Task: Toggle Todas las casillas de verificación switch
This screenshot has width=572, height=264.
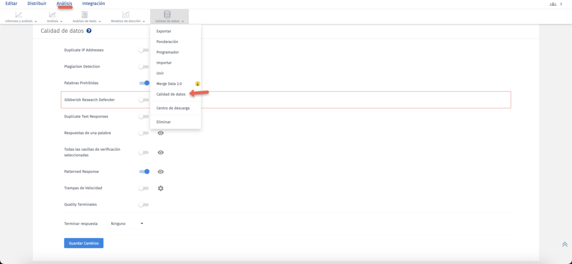Action: point(143,153)
